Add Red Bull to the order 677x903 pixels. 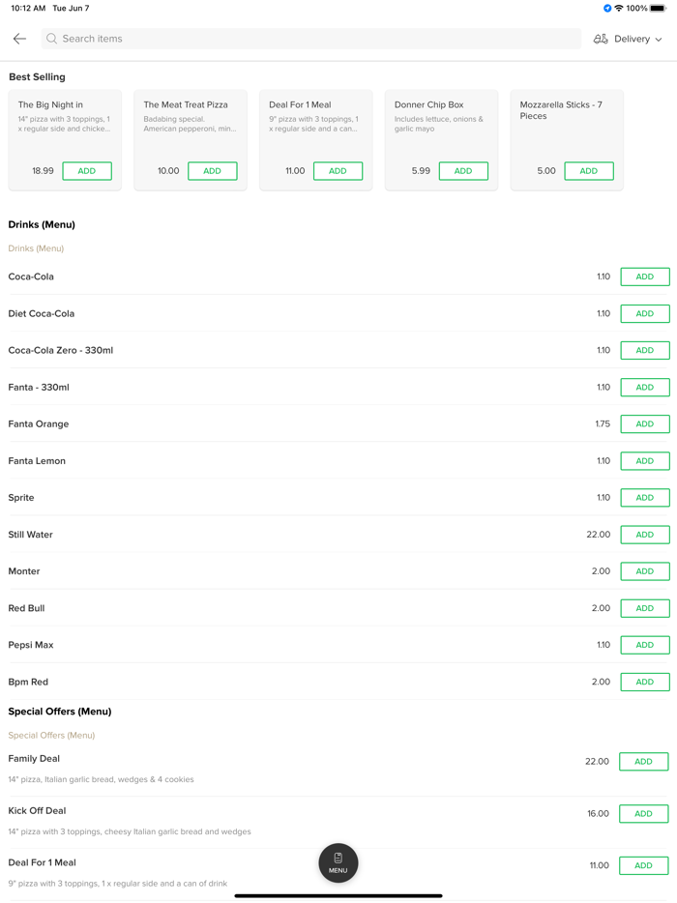(x=645, y=608)
